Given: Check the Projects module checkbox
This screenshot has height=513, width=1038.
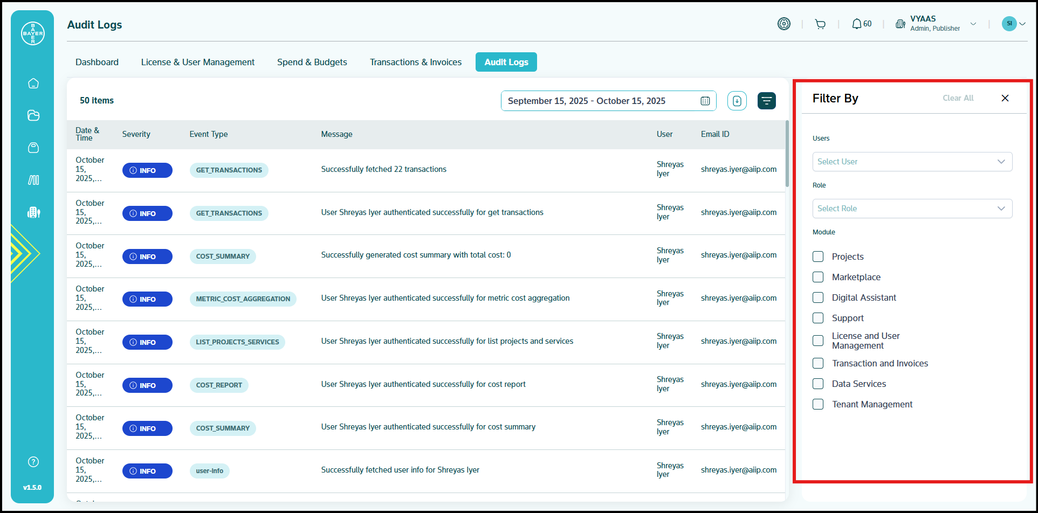Looking at the screenshot, I should [x=818, y=256].
